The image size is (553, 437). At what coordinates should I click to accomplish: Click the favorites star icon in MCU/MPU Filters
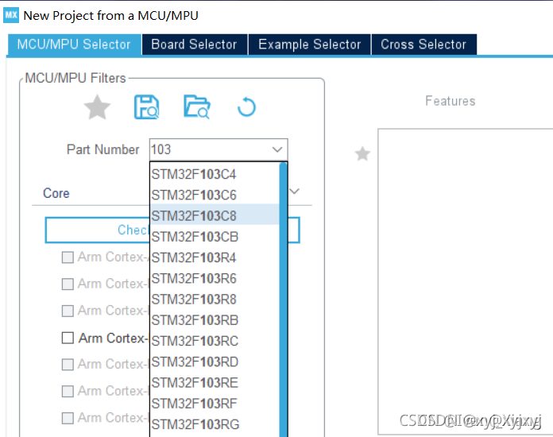click(97, 107)
